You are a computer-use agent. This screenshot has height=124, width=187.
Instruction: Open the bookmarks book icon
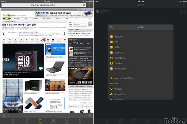(x=89, y=5)
